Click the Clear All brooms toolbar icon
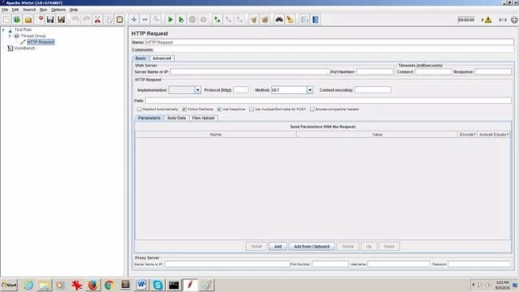519x292 pixels. (x=265, y=19)
